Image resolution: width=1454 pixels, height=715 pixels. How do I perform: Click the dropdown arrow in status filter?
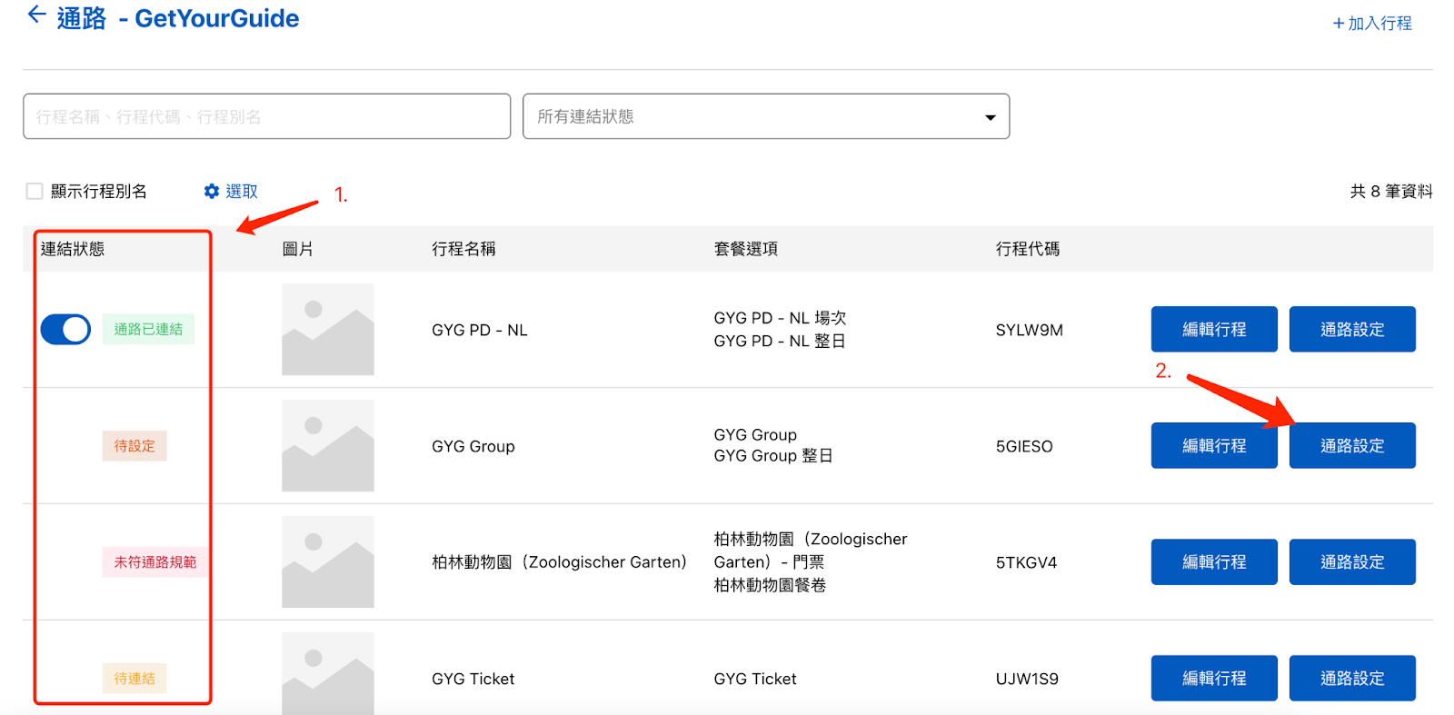(x=990, y=117)
